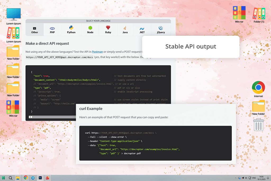Click the "Stable API output" card
Screen dimensions: 271x181
[191, 47]
